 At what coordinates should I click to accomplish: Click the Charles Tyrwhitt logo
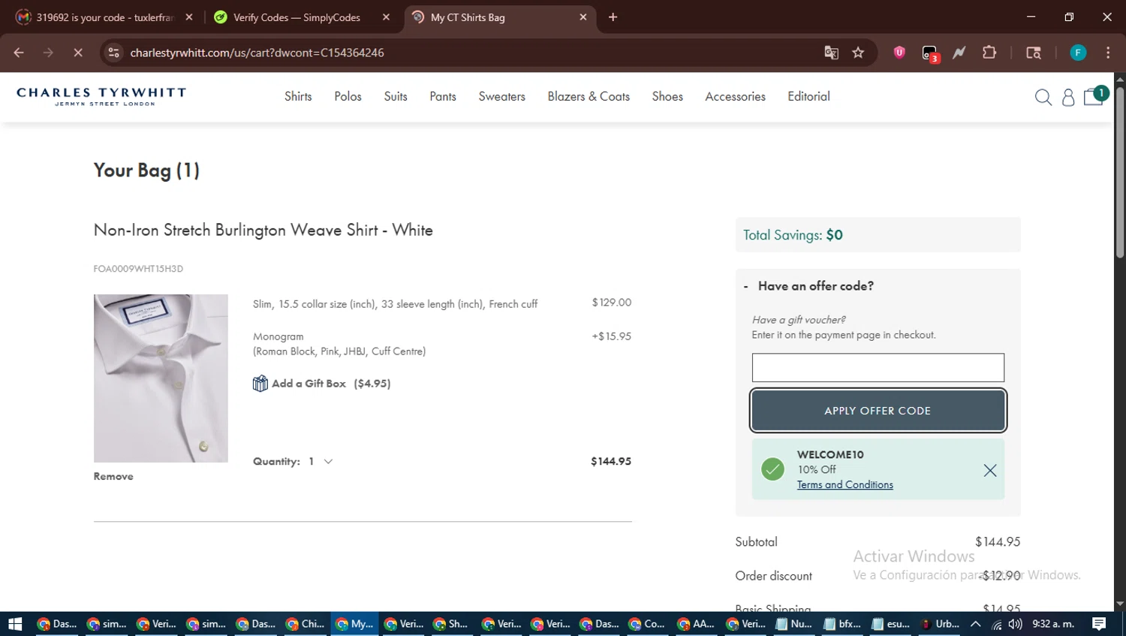(101, 96)
